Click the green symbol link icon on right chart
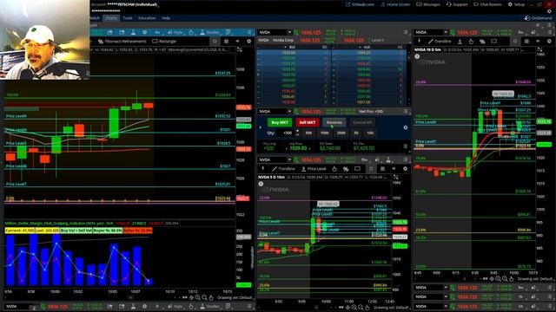 453,32
